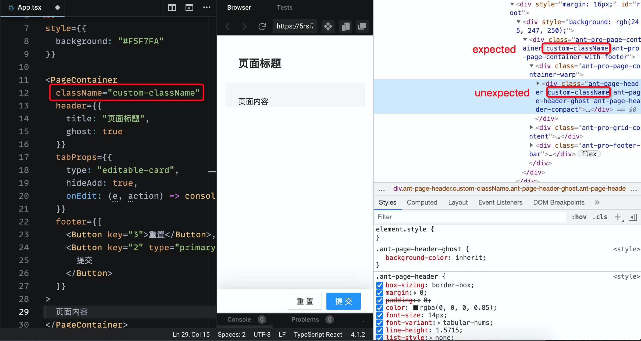Click the editor more actions ellipsis icon
Image resolution: width=641 pixels, height=341 pixels.
(x=207, y=8)
